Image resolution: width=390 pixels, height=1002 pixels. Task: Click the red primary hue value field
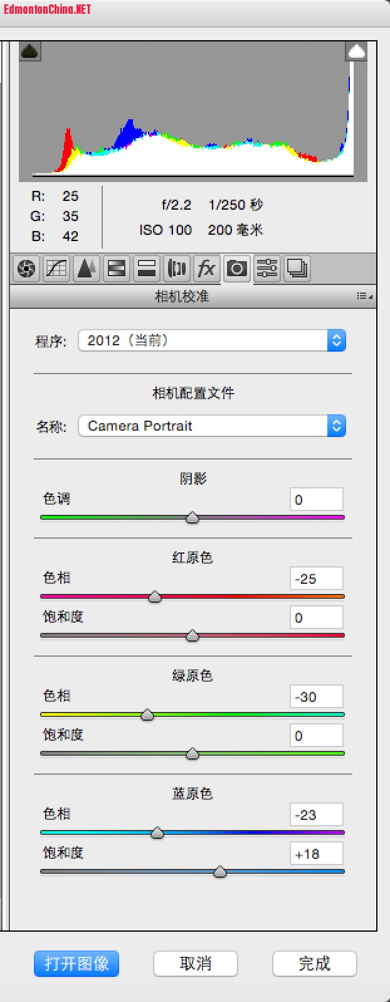click(x=317, y=579)
